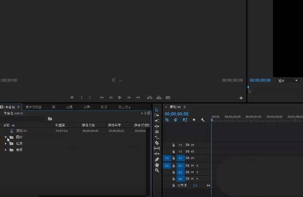Select the Selection tool arrow
This screenshot has width=303, height=197.
(x=157, y=110)
